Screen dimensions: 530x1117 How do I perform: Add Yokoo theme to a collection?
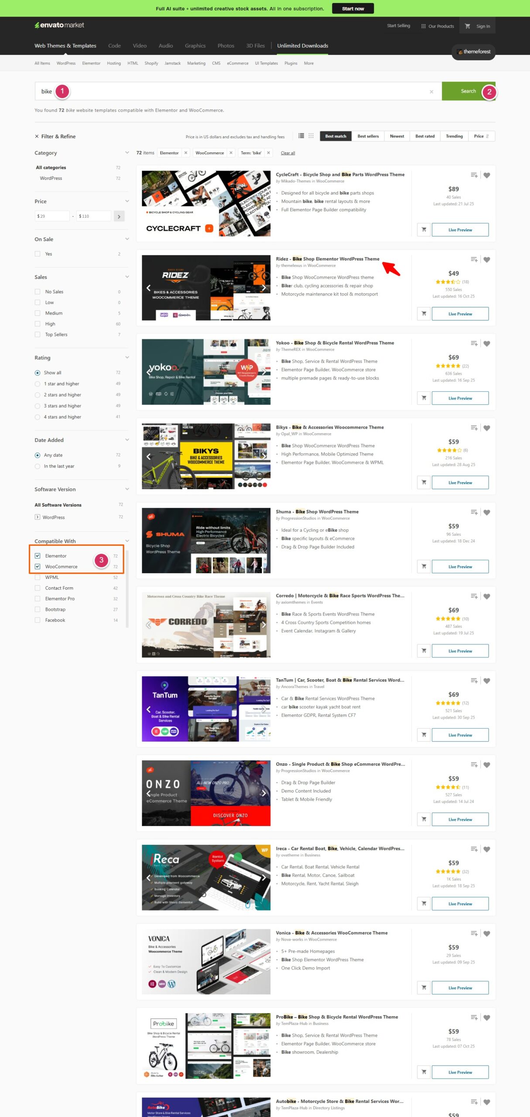point(474,344)
